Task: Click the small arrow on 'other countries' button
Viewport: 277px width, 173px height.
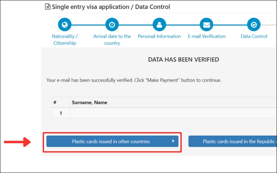Action: pyautogui.click(x=173, y=141)
